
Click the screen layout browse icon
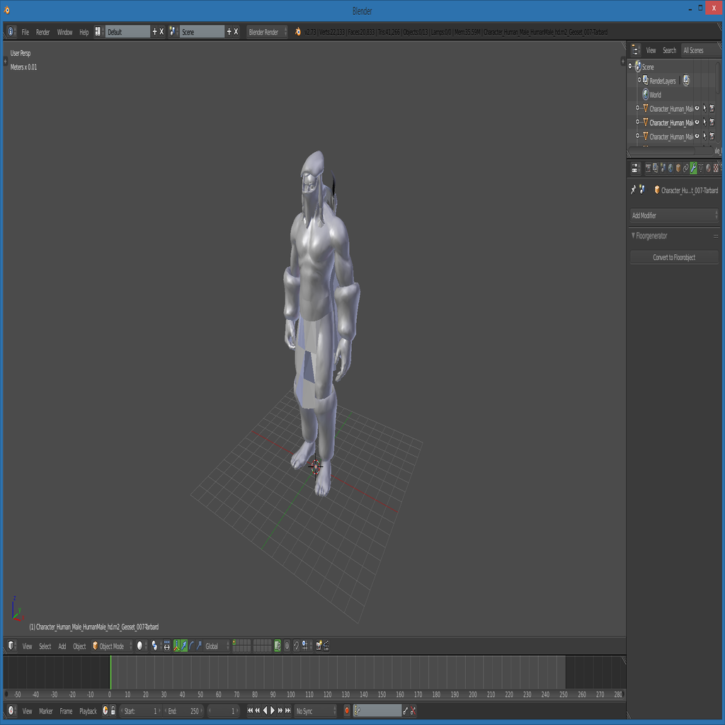(98, 31)
